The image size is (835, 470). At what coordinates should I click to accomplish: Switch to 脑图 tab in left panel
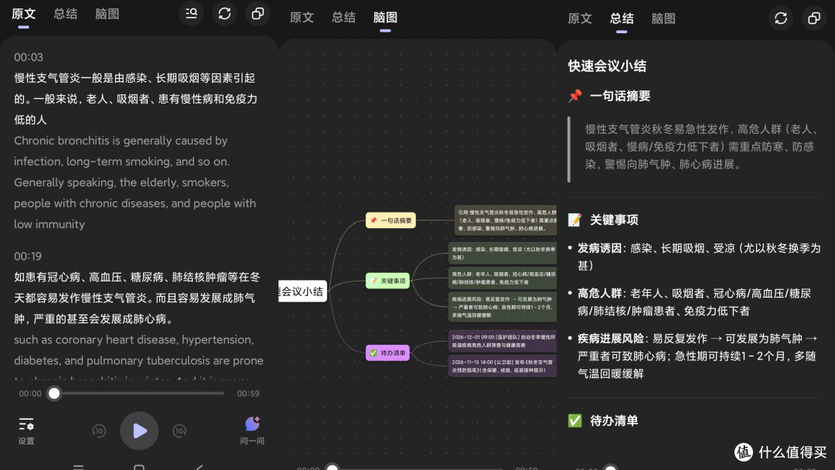click(107, 15)
